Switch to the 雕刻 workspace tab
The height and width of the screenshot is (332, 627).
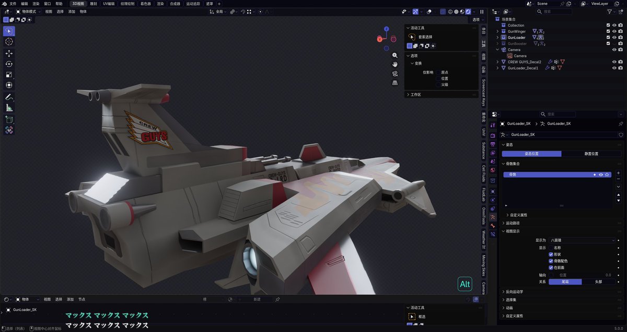tap(93, 3)
